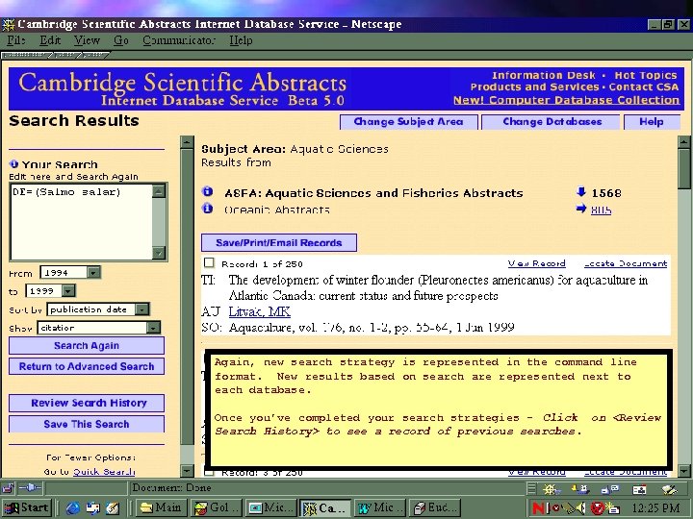
Task: Open the Contact CSA link
Action: coord(644,86)
